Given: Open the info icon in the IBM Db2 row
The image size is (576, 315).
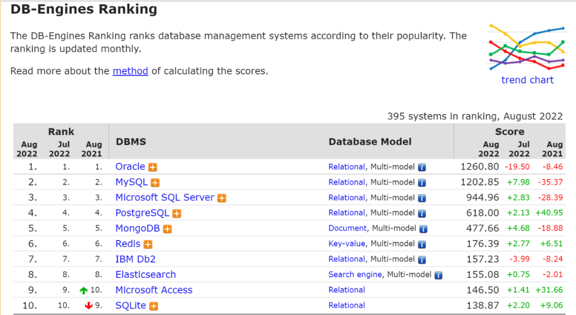Looking at the screenshot, I should tap(422, 260).
